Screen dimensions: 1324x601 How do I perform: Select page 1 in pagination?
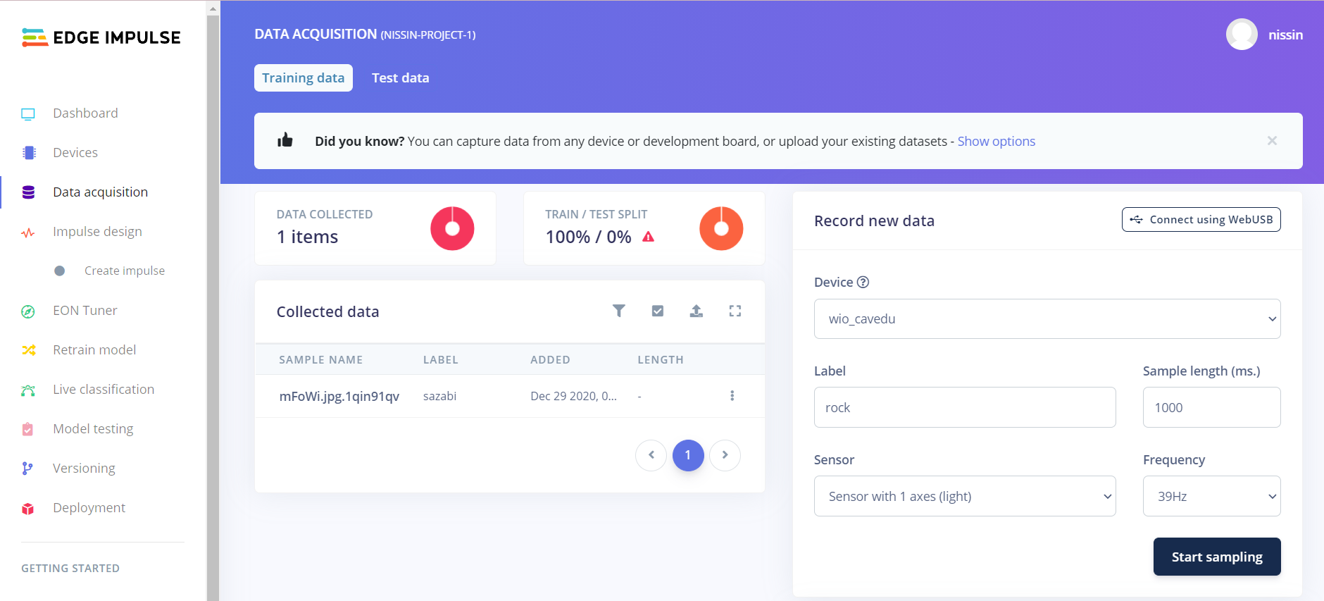tap(688, 455)
